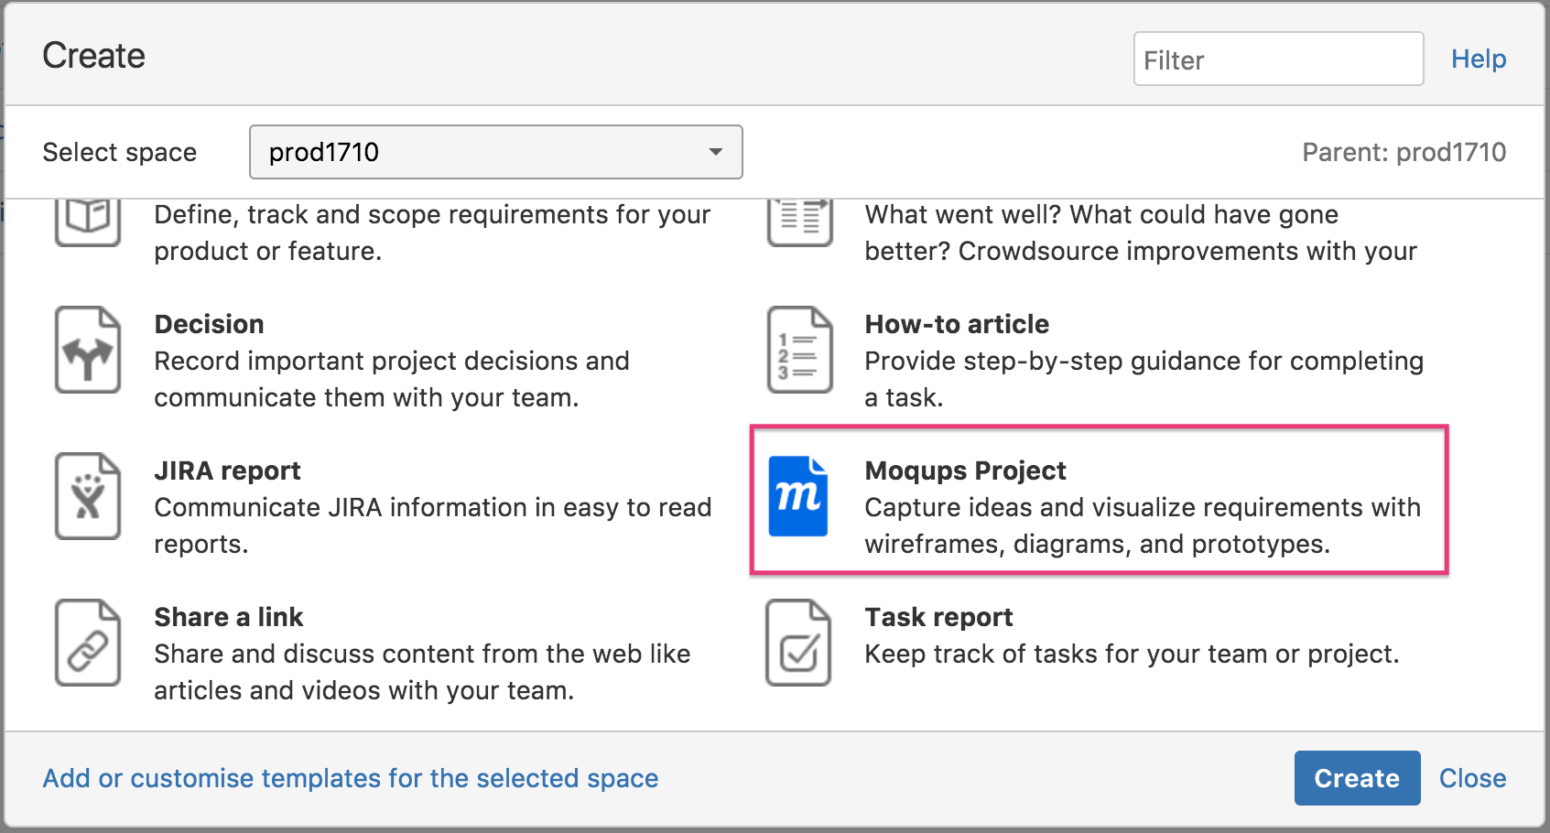Screen dimensions: 1550x833
Task: Click the Decision template fork icon
Action: click(88, 350)
